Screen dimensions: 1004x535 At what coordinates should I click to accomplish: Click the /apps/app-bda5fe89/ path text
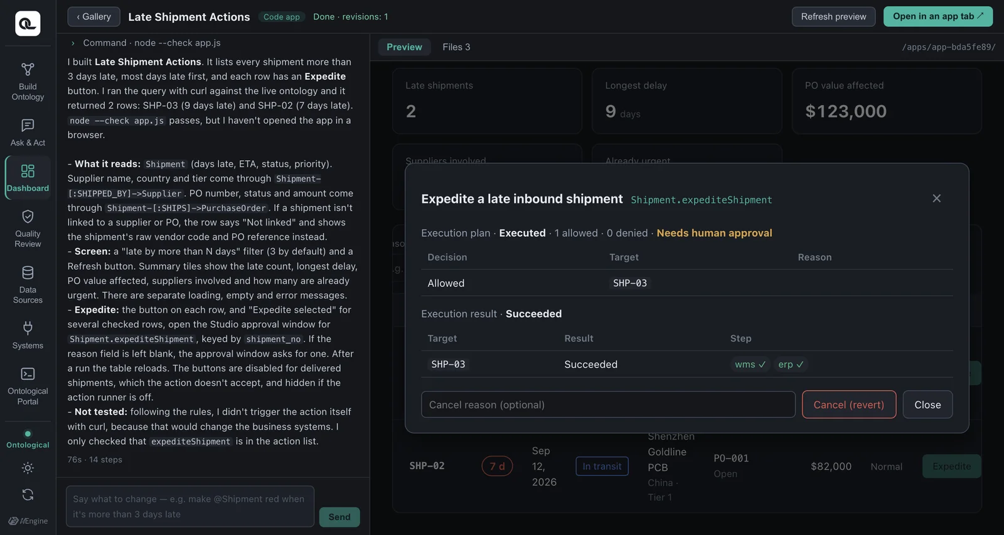tap(948, 47)
